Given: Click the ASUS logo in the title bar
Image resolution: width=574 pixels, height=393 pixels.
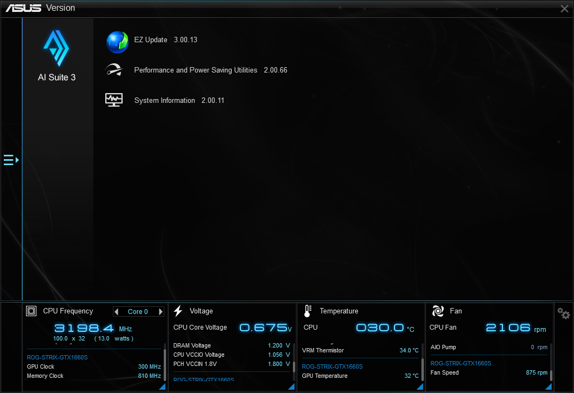Looking at the screenshot, I should coord(23,8).
